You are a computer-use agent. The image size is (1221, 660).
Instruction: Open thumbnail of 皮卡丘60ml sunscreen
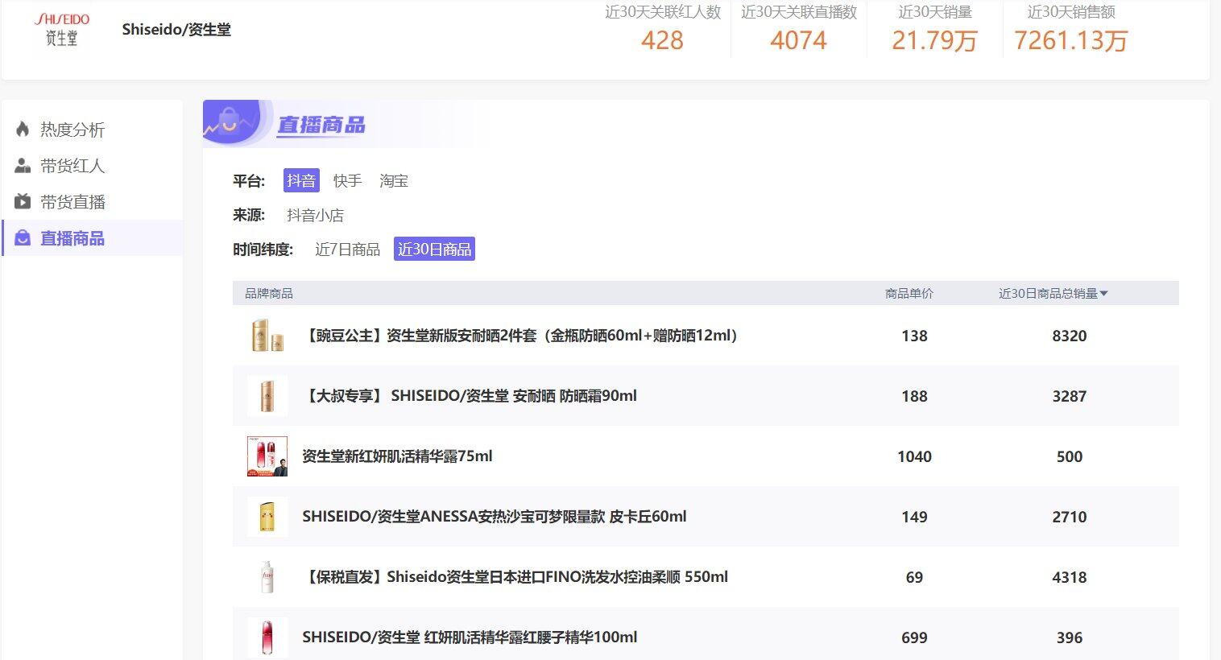(x=267, y=517)
